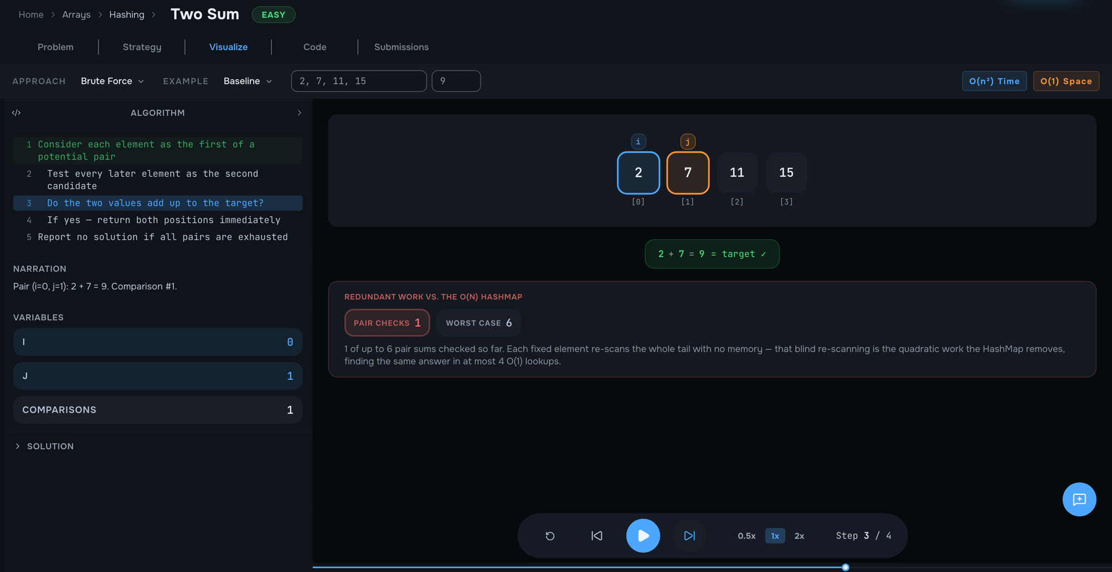1112x572 pixels.
Task: Expand the Solution section
Action: point(44,446)
